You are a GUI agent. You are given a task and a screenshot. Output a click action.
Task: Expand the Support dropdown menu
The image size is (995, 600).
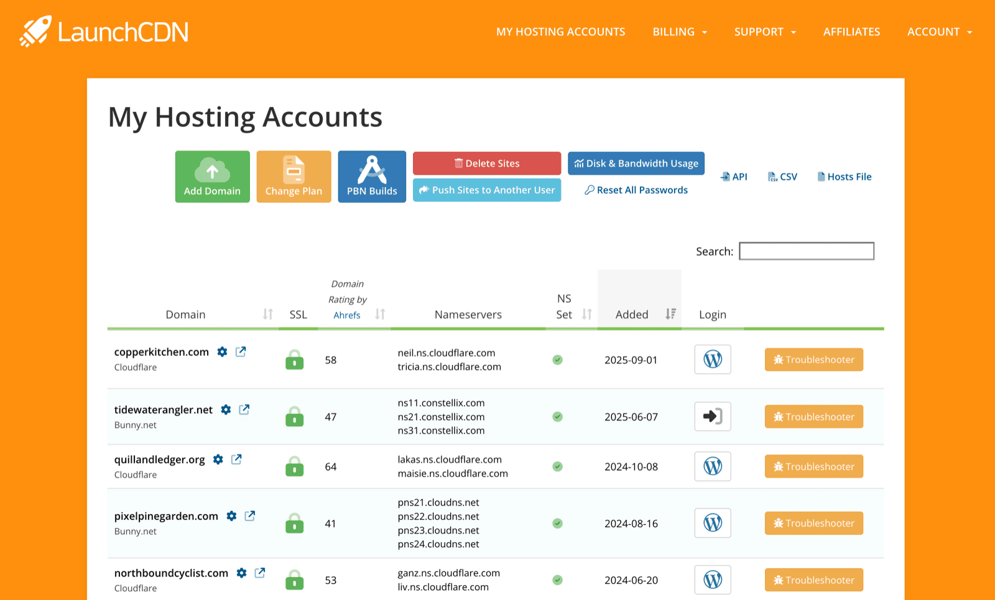click(765, 32)
